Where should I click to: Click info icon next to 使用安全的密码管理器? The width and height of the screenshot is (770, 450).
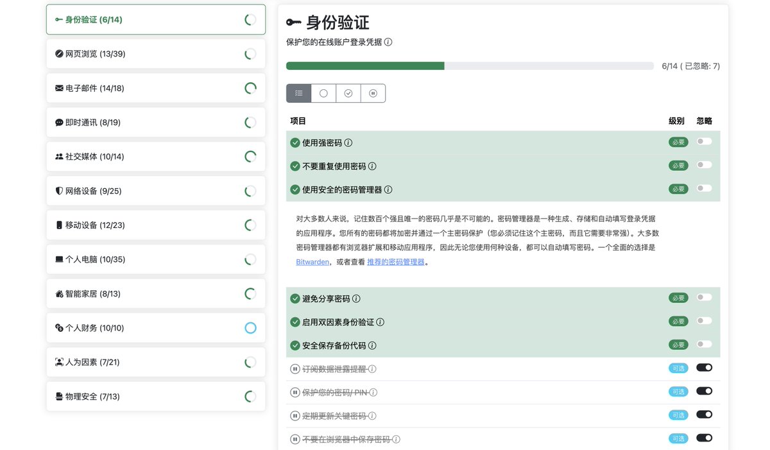click(x=388, y=190)
